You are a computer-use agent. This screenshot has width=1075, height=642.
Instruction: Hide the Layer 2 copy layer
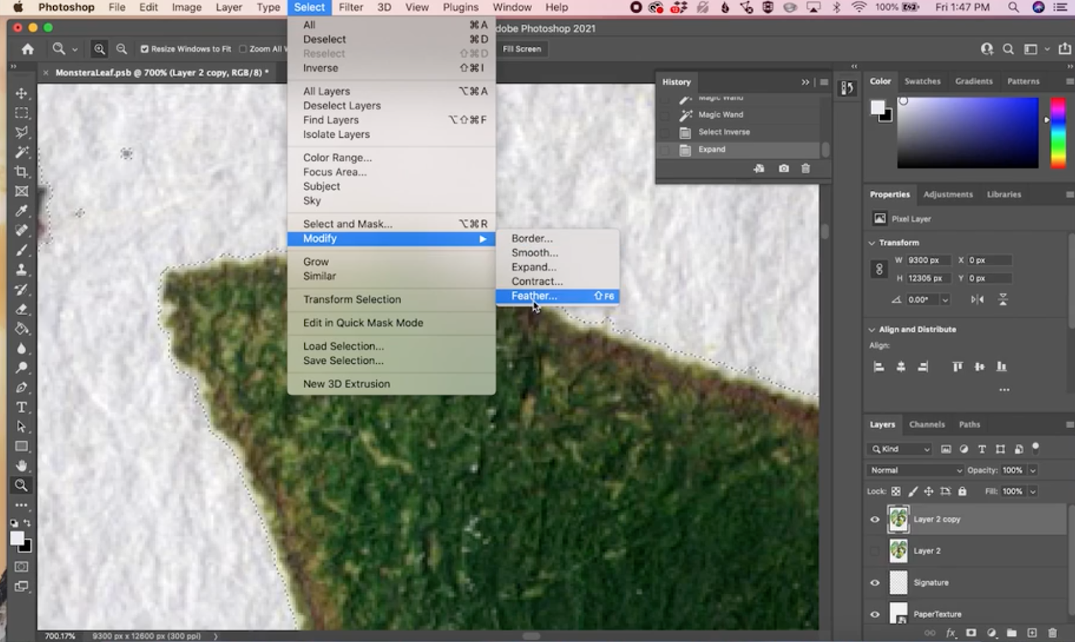[875, 519]
